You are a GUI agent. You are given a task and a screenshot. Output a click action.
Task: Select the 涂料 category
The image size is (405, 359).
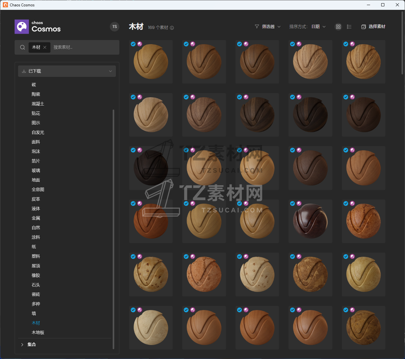pos(36,237)
